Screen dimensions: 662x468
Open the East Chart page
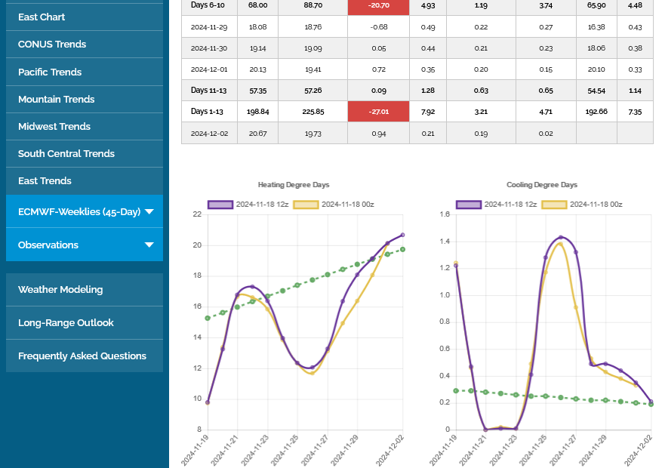(42, 17)
